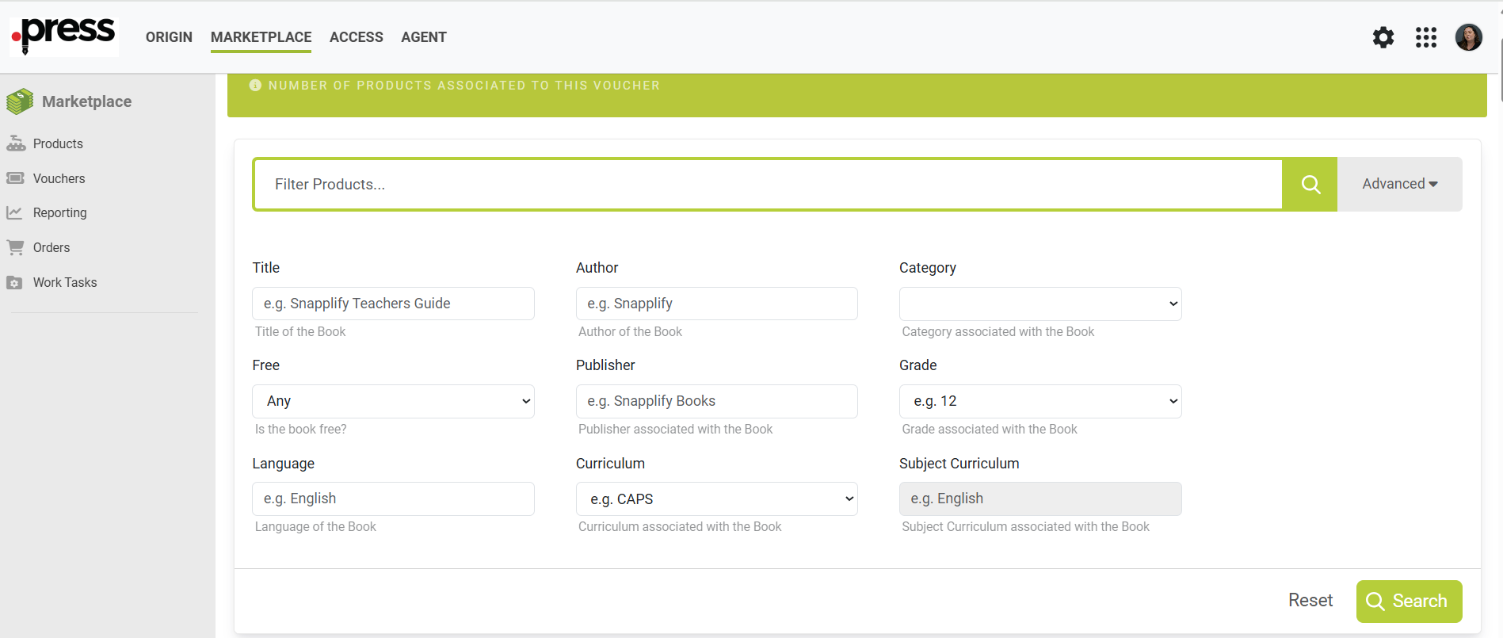Open the user profile avatar

coord(1469,37)
